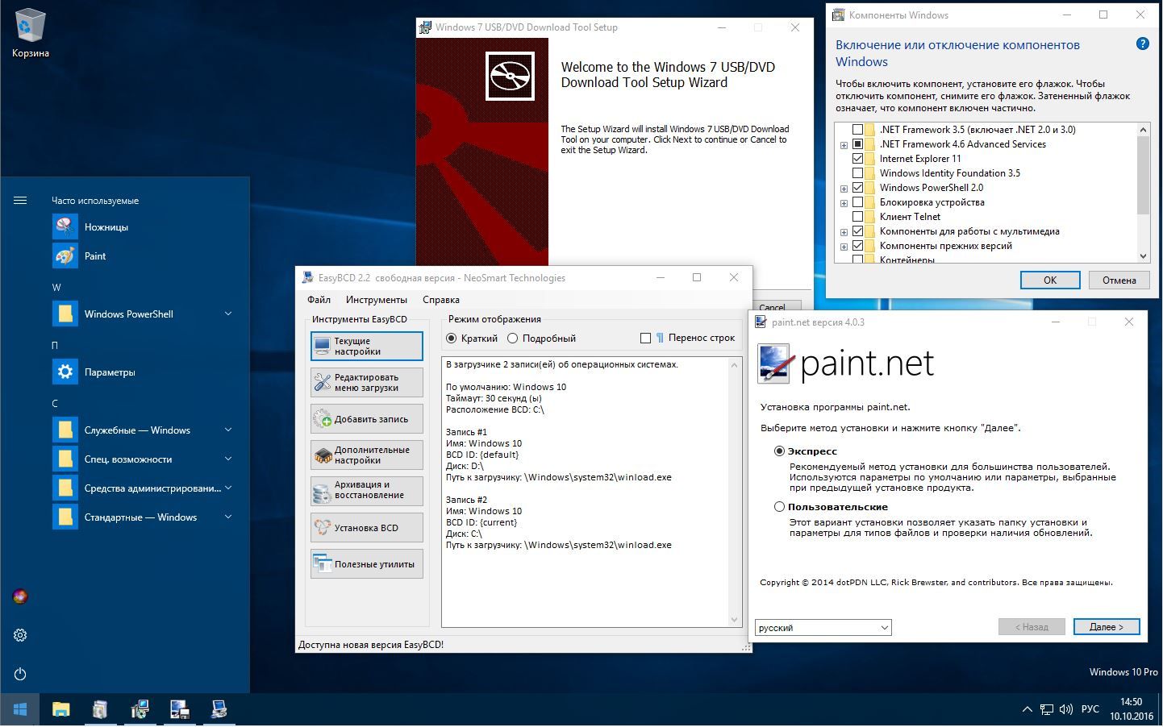Open Справка menu in EasyBCD
This screenshot has height=727, width=1163.
tap(441, 300)
